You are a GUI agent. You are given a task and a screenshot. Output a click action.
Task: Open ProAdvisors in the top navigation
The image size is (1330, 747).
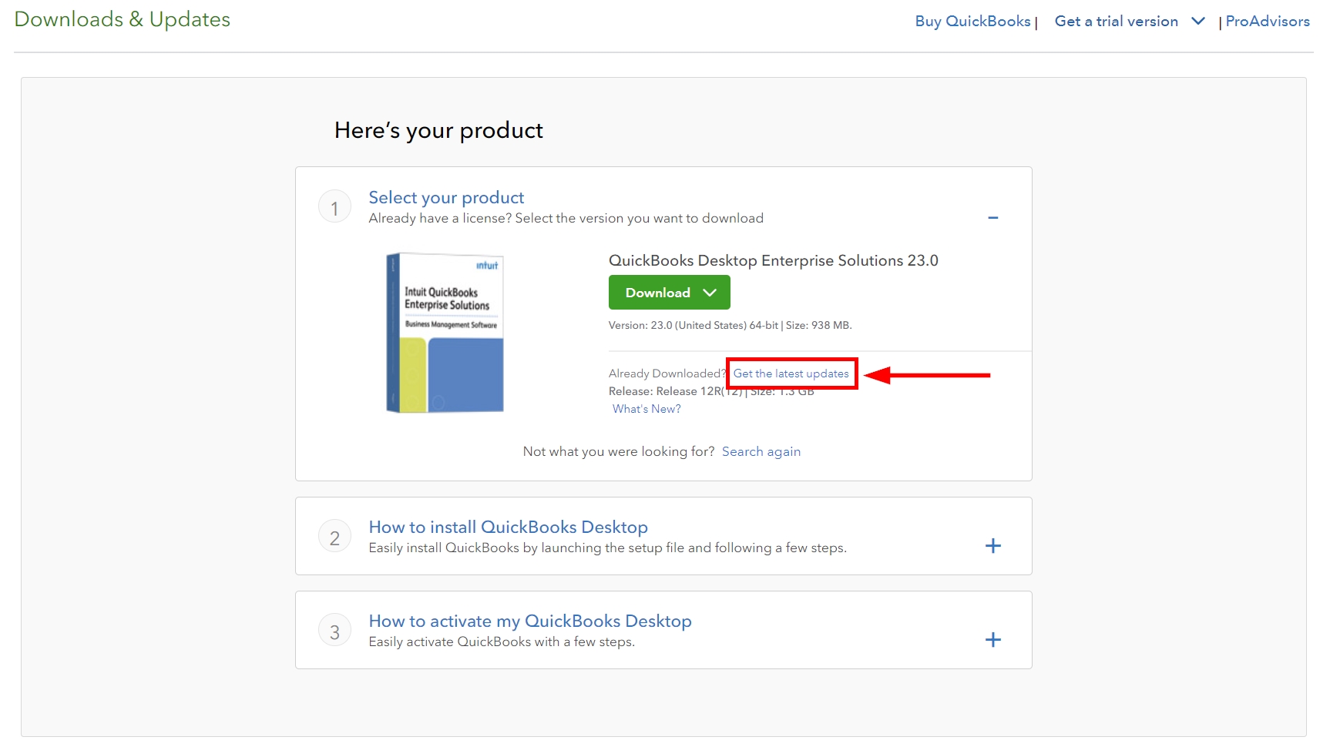click(1267, 21)
